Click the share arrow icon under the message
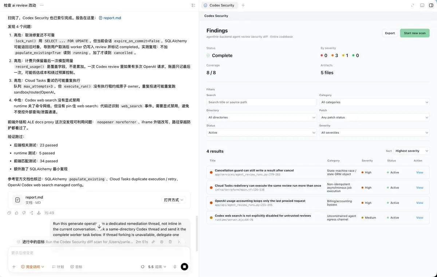The height and width of the screenshot is (277, 437). click(31, 213)
